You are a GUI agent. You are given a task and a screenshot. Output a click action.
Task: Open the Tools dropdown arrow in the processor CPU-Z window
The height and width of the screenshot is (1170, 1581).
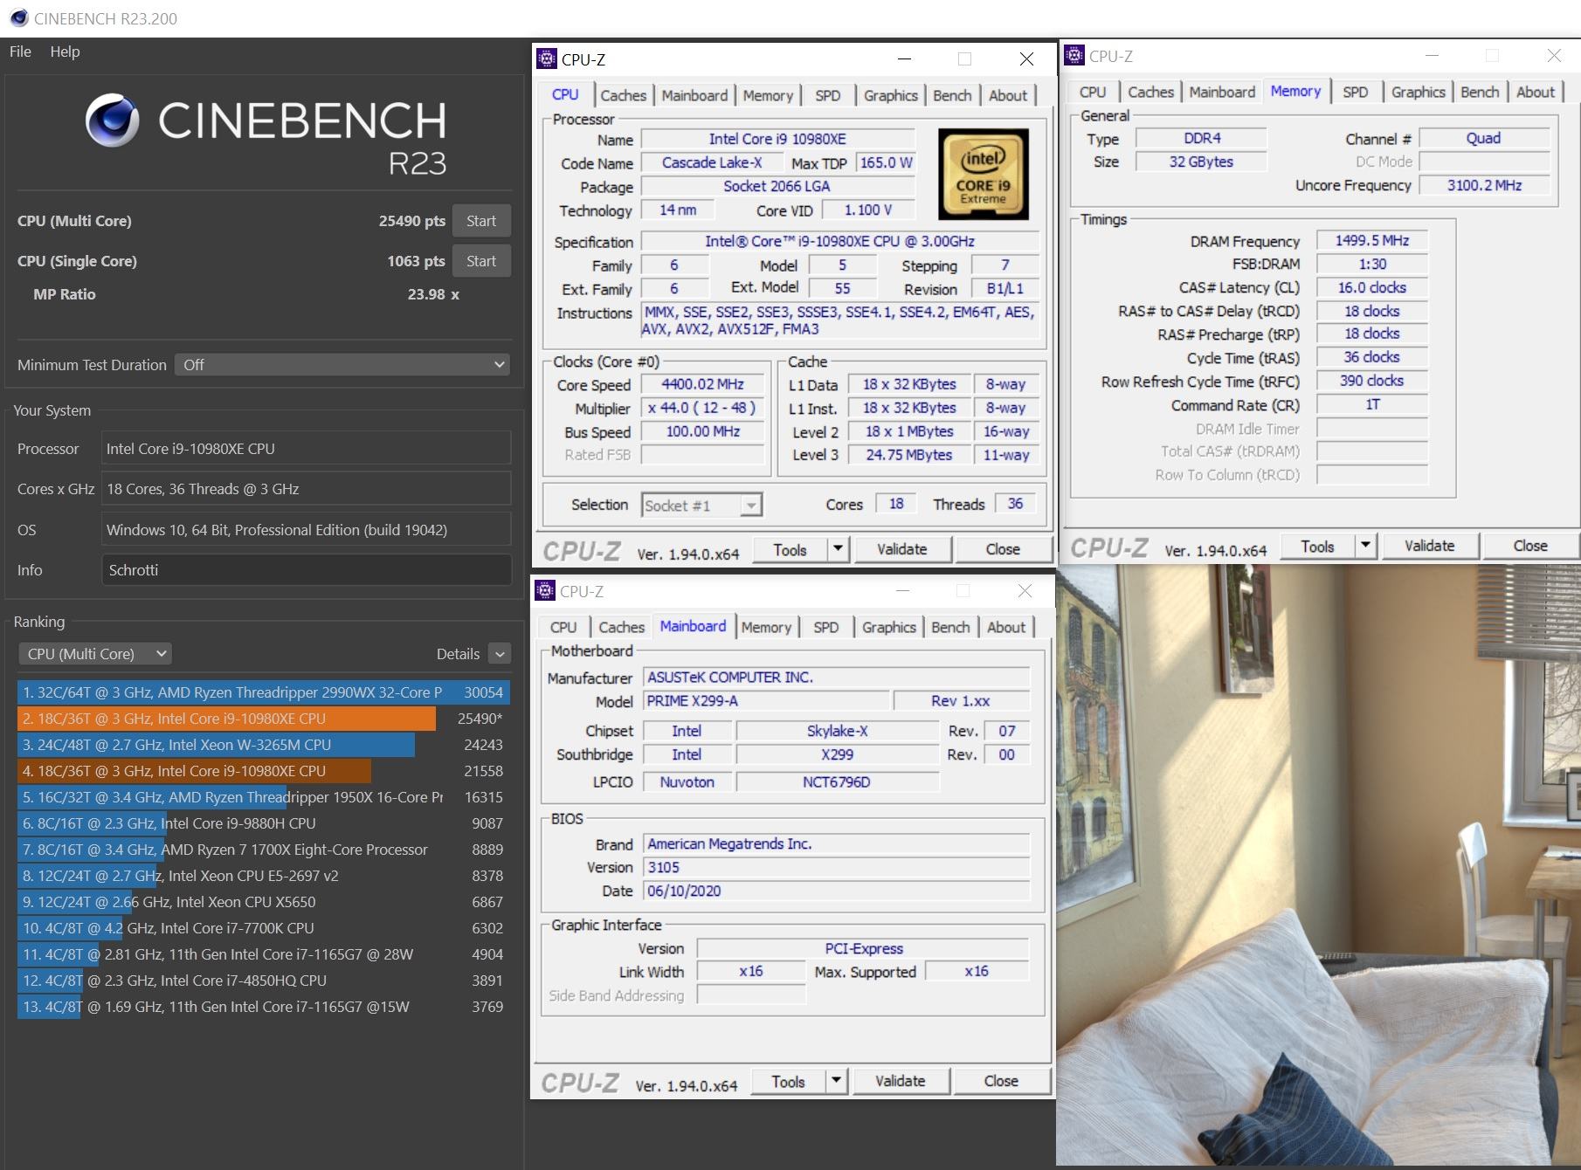point(838,549)
